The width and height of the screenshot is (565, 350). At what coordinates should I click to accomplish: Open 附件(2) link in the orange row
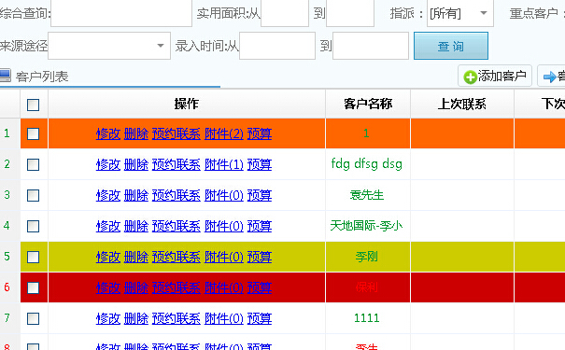[x=224, y=134]
